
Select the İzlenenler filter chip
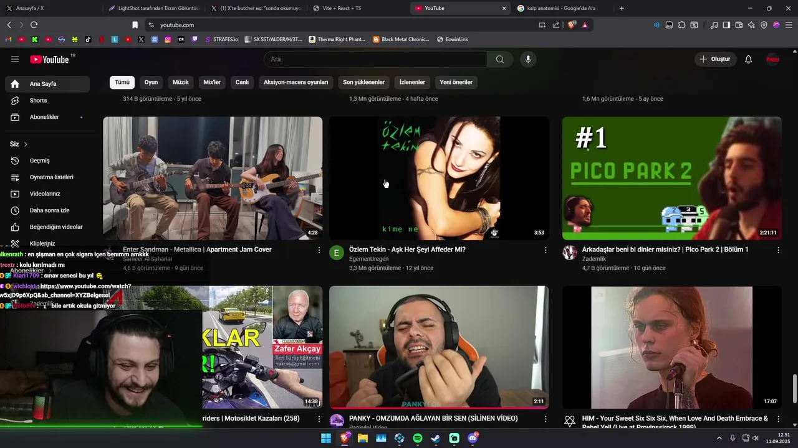tap(412, 82)
